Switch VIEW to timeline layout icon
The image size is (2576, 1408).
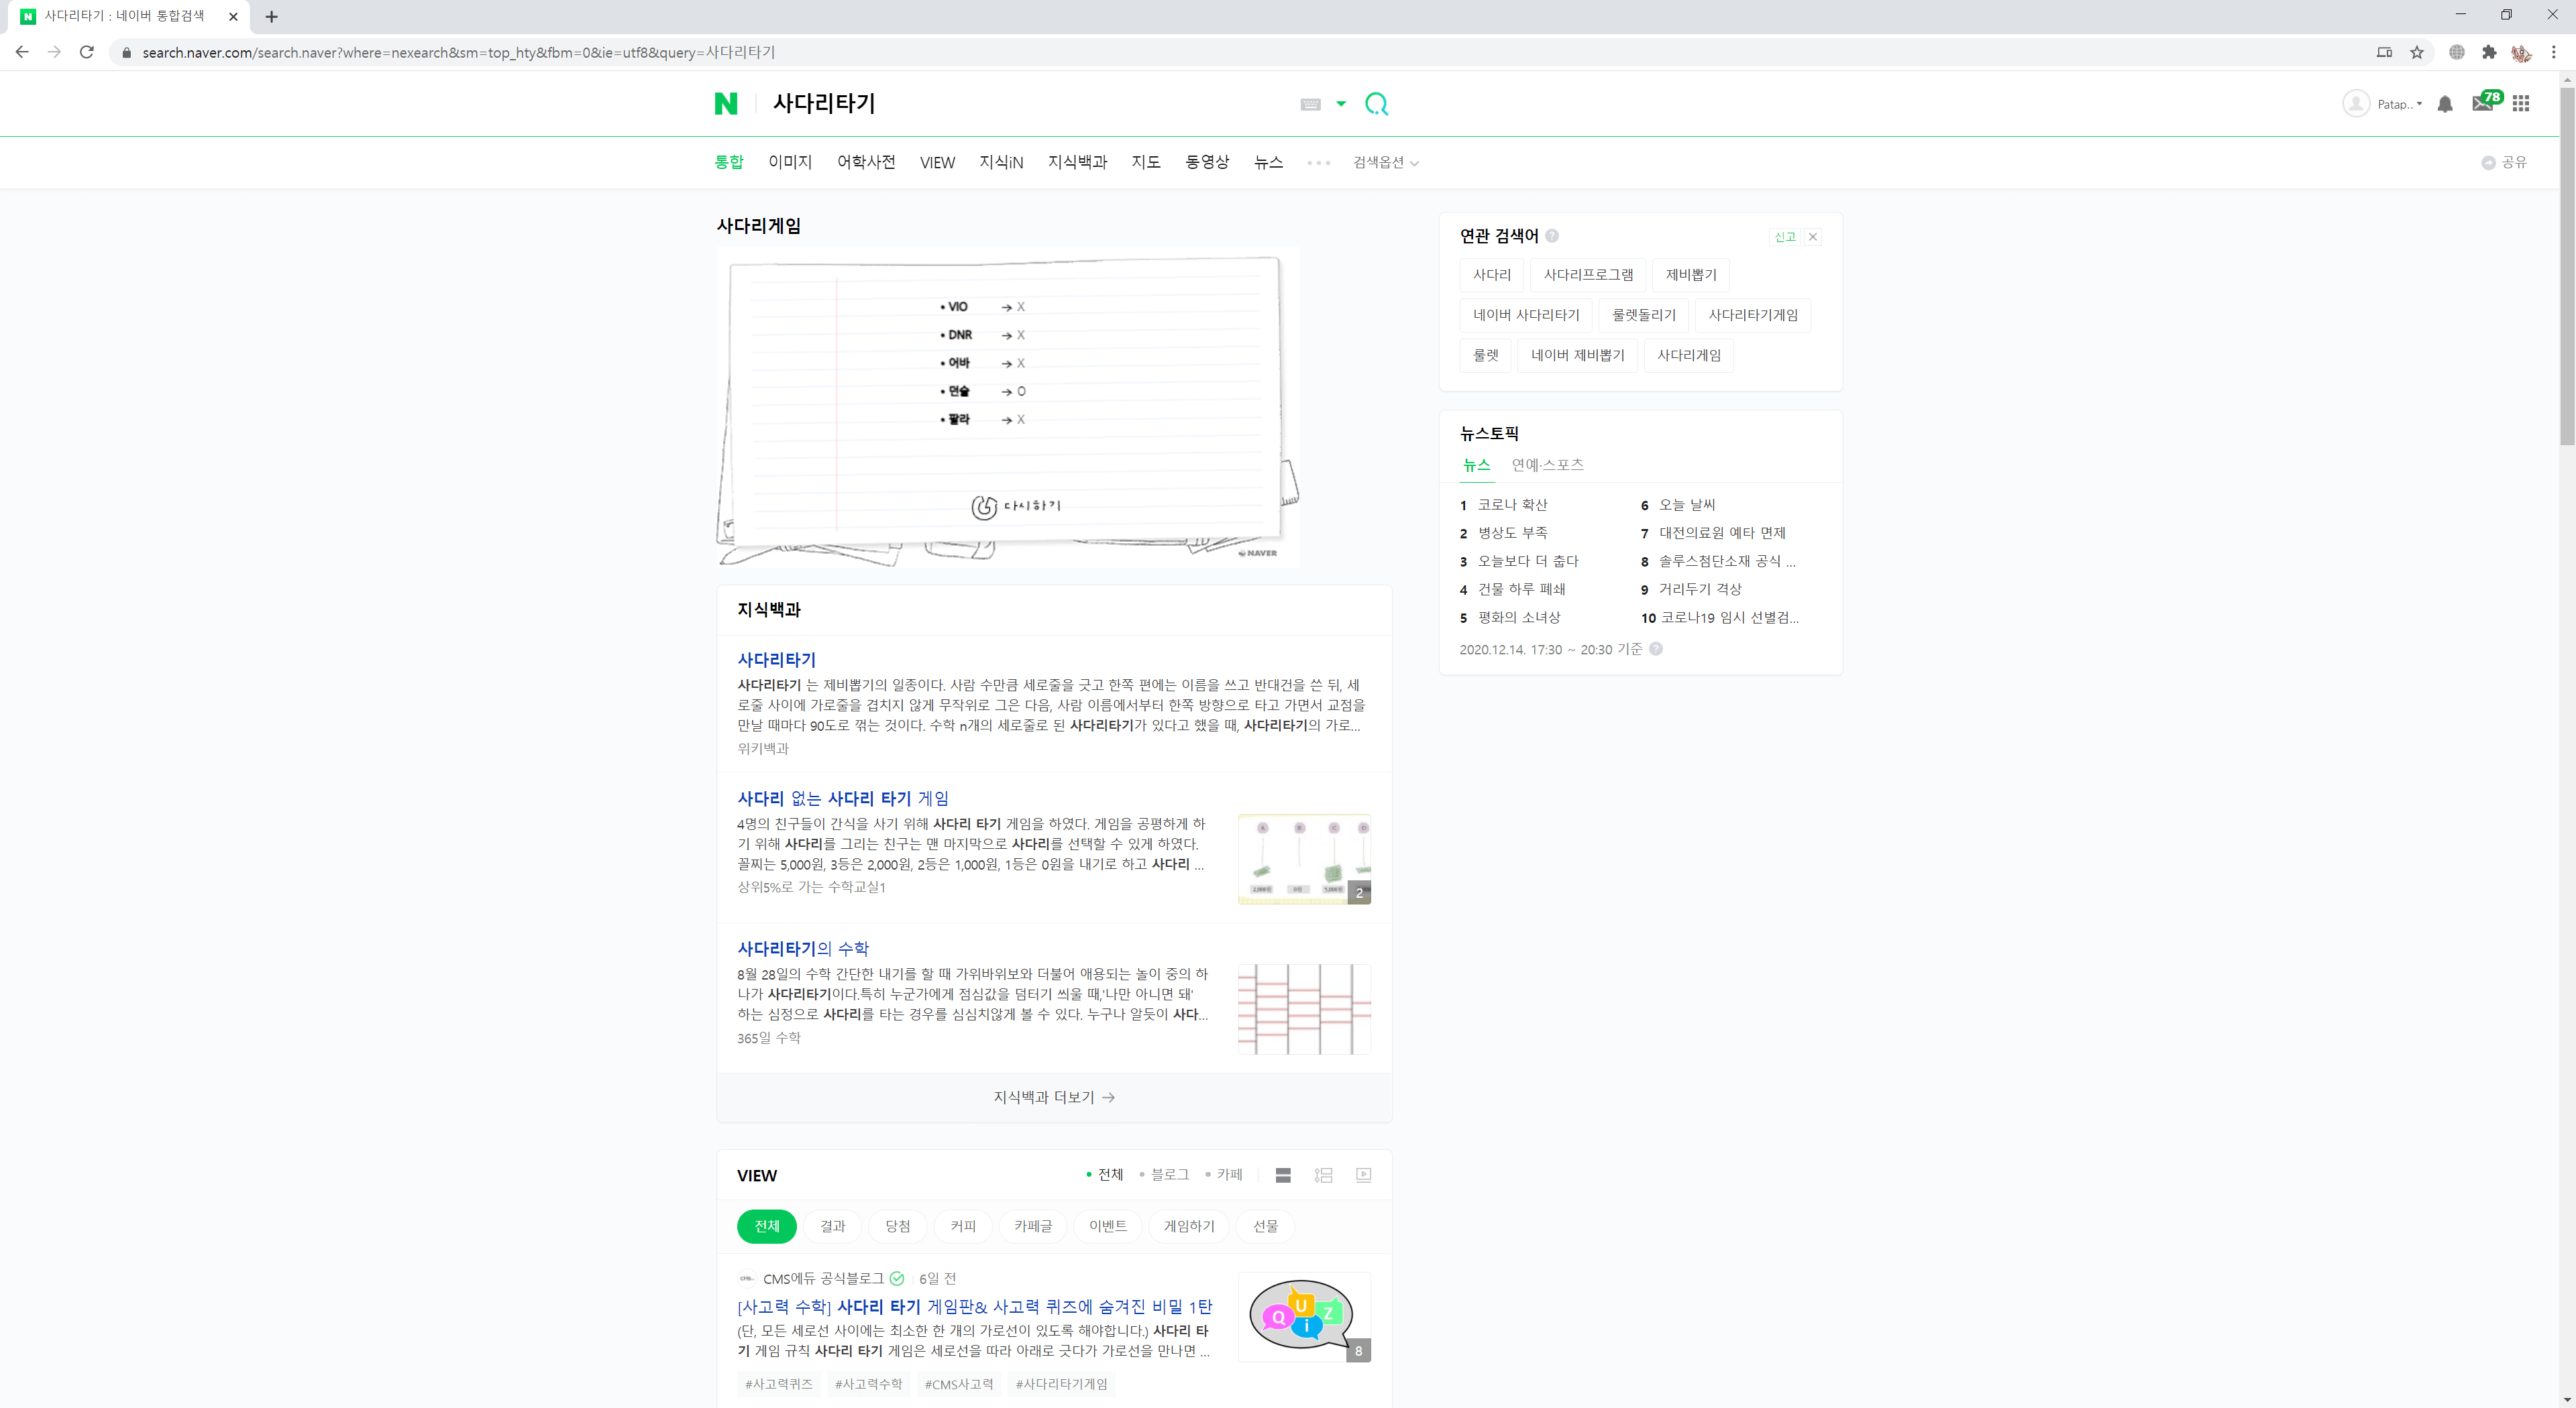pyautogui.click(x=1323, y=1175)
